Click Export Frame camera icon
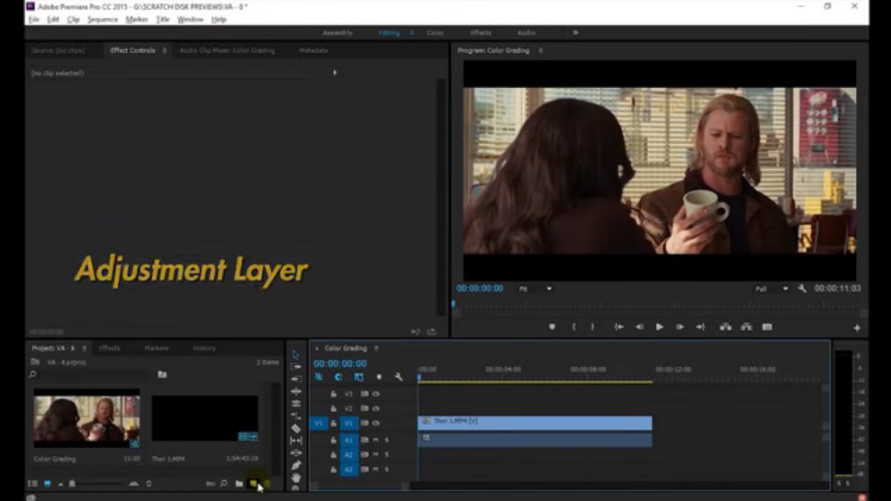 coord(767,327)
